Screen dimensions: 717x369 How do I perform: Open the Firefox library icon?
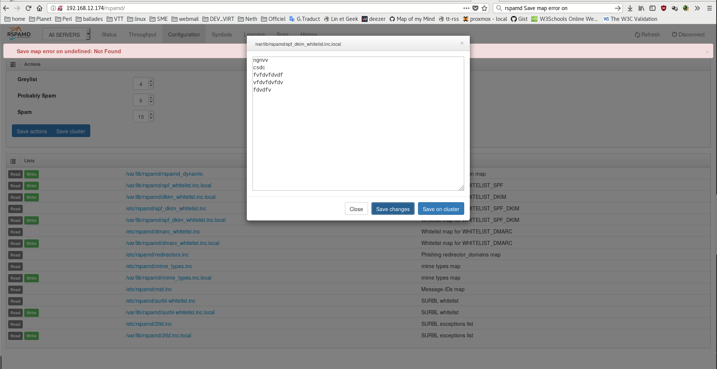(641, 8)
